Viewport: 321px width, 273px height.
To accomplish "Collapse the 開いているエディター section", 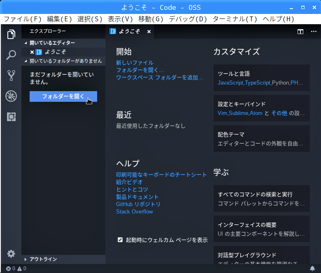I will pos(63,43).
